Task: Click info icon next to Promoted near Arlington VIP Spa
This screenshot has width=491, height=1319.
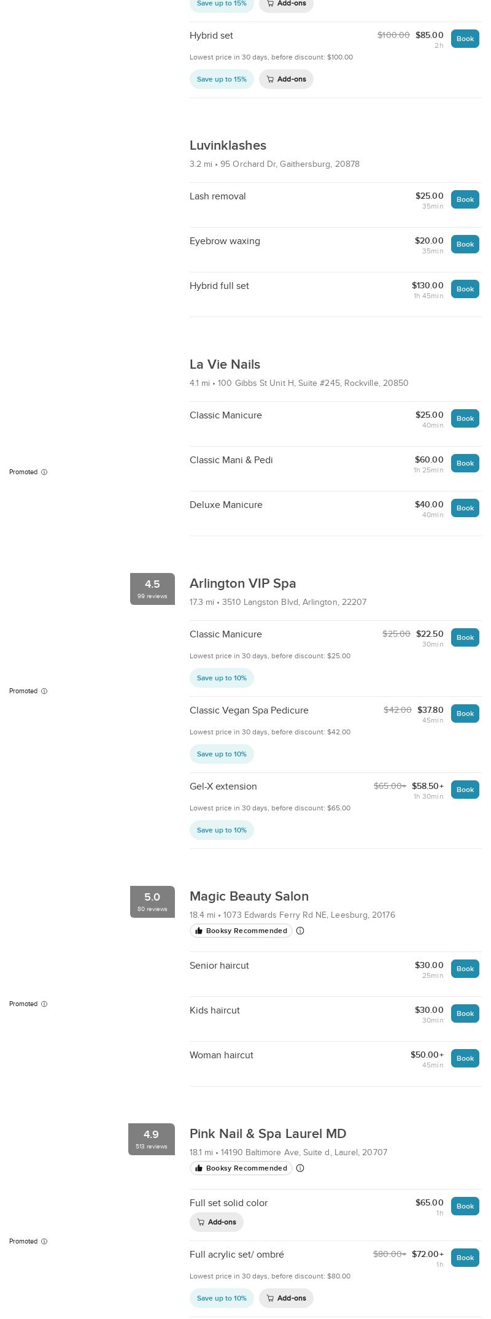Action: click(44, 691)
